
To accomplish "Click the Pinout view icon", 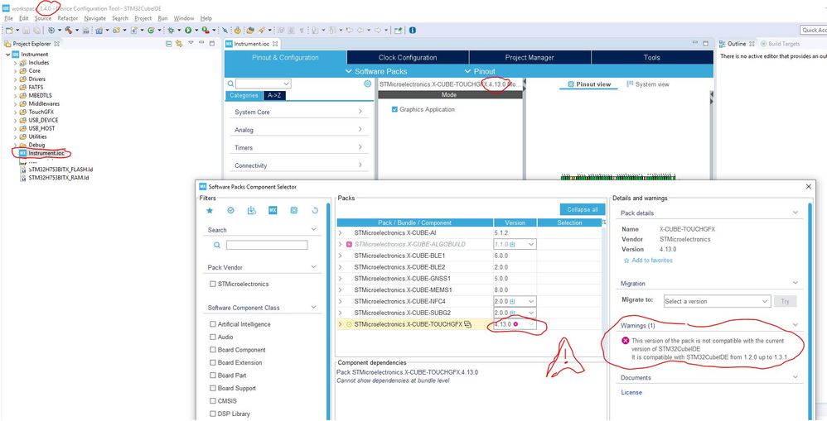I will pyautogui.click(x=571, y=84).
